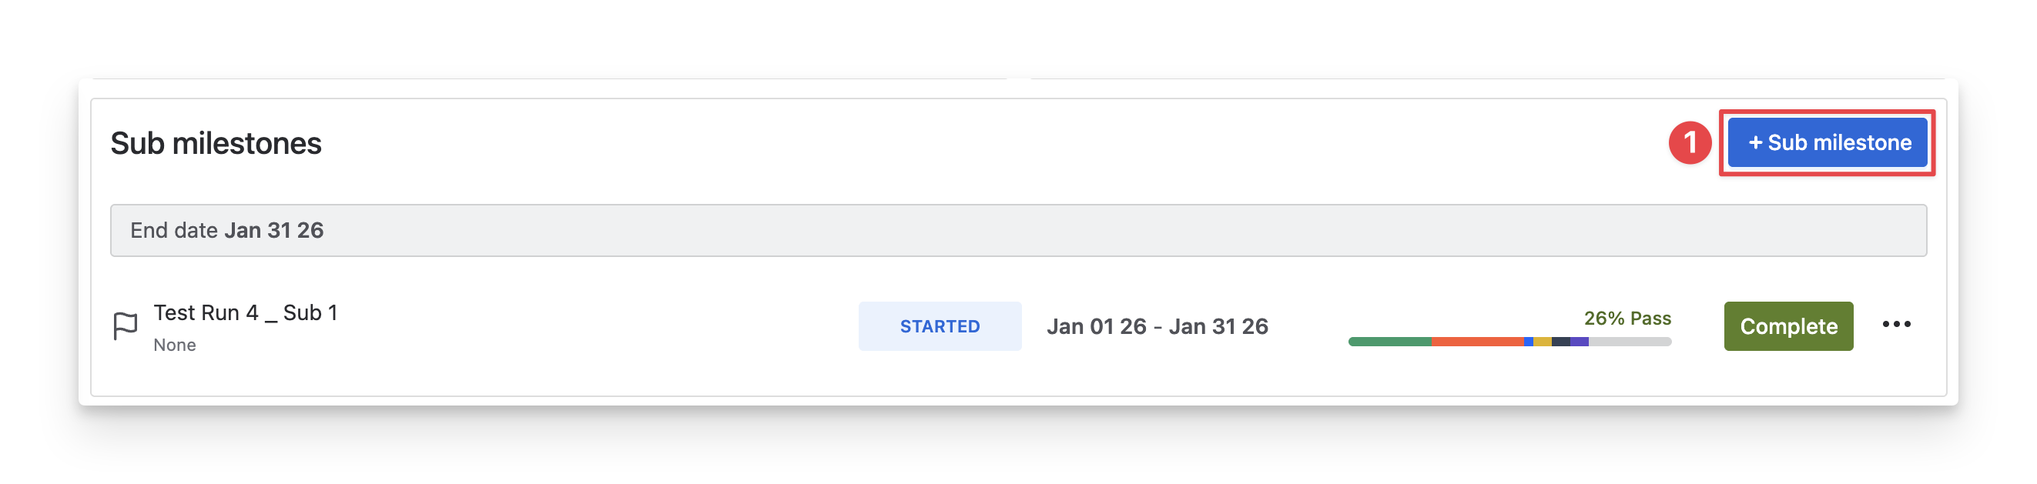Click the 'Jan 01 26' start date
This screenshot has width=2037, height=484.
1096,327
